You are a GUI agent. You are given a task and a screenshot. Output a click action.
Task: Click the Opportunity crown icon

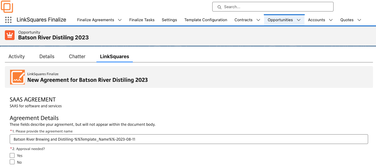coord(10,35)
